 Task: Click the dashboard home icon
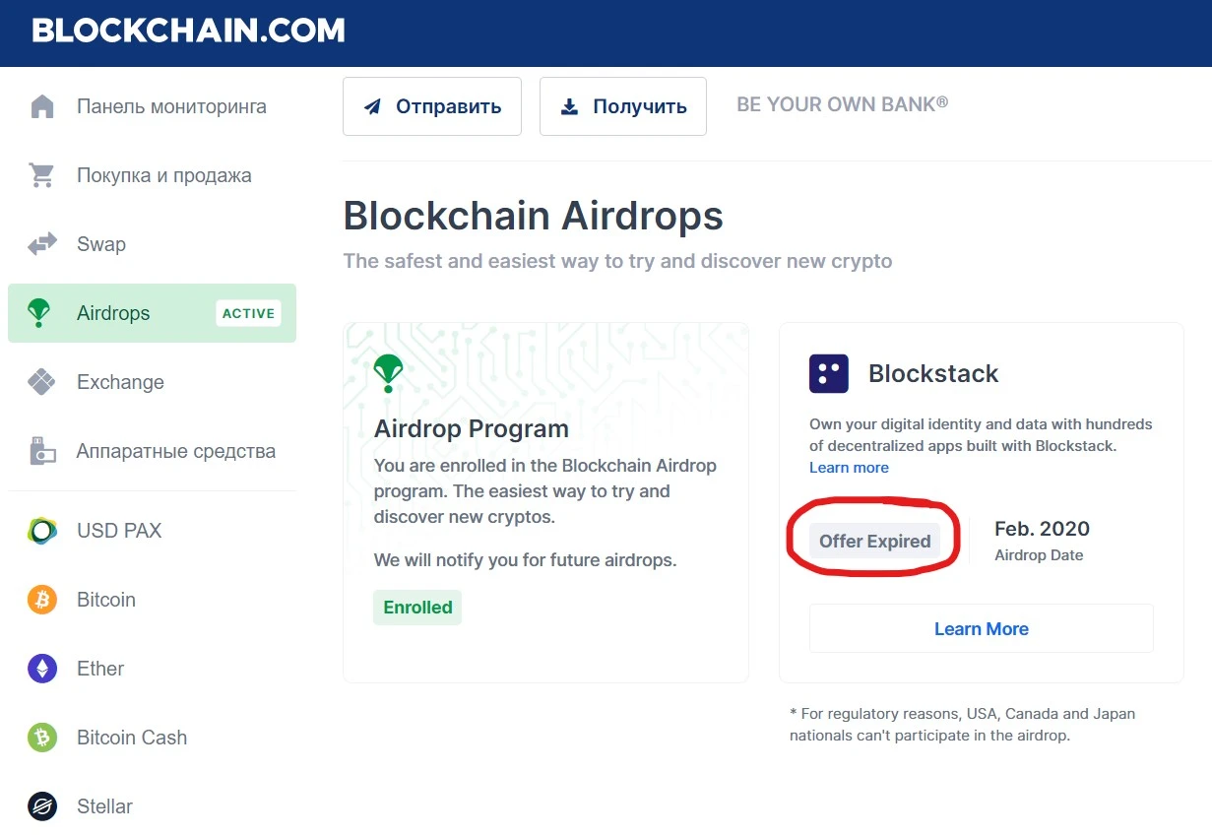tap(42, 106)
